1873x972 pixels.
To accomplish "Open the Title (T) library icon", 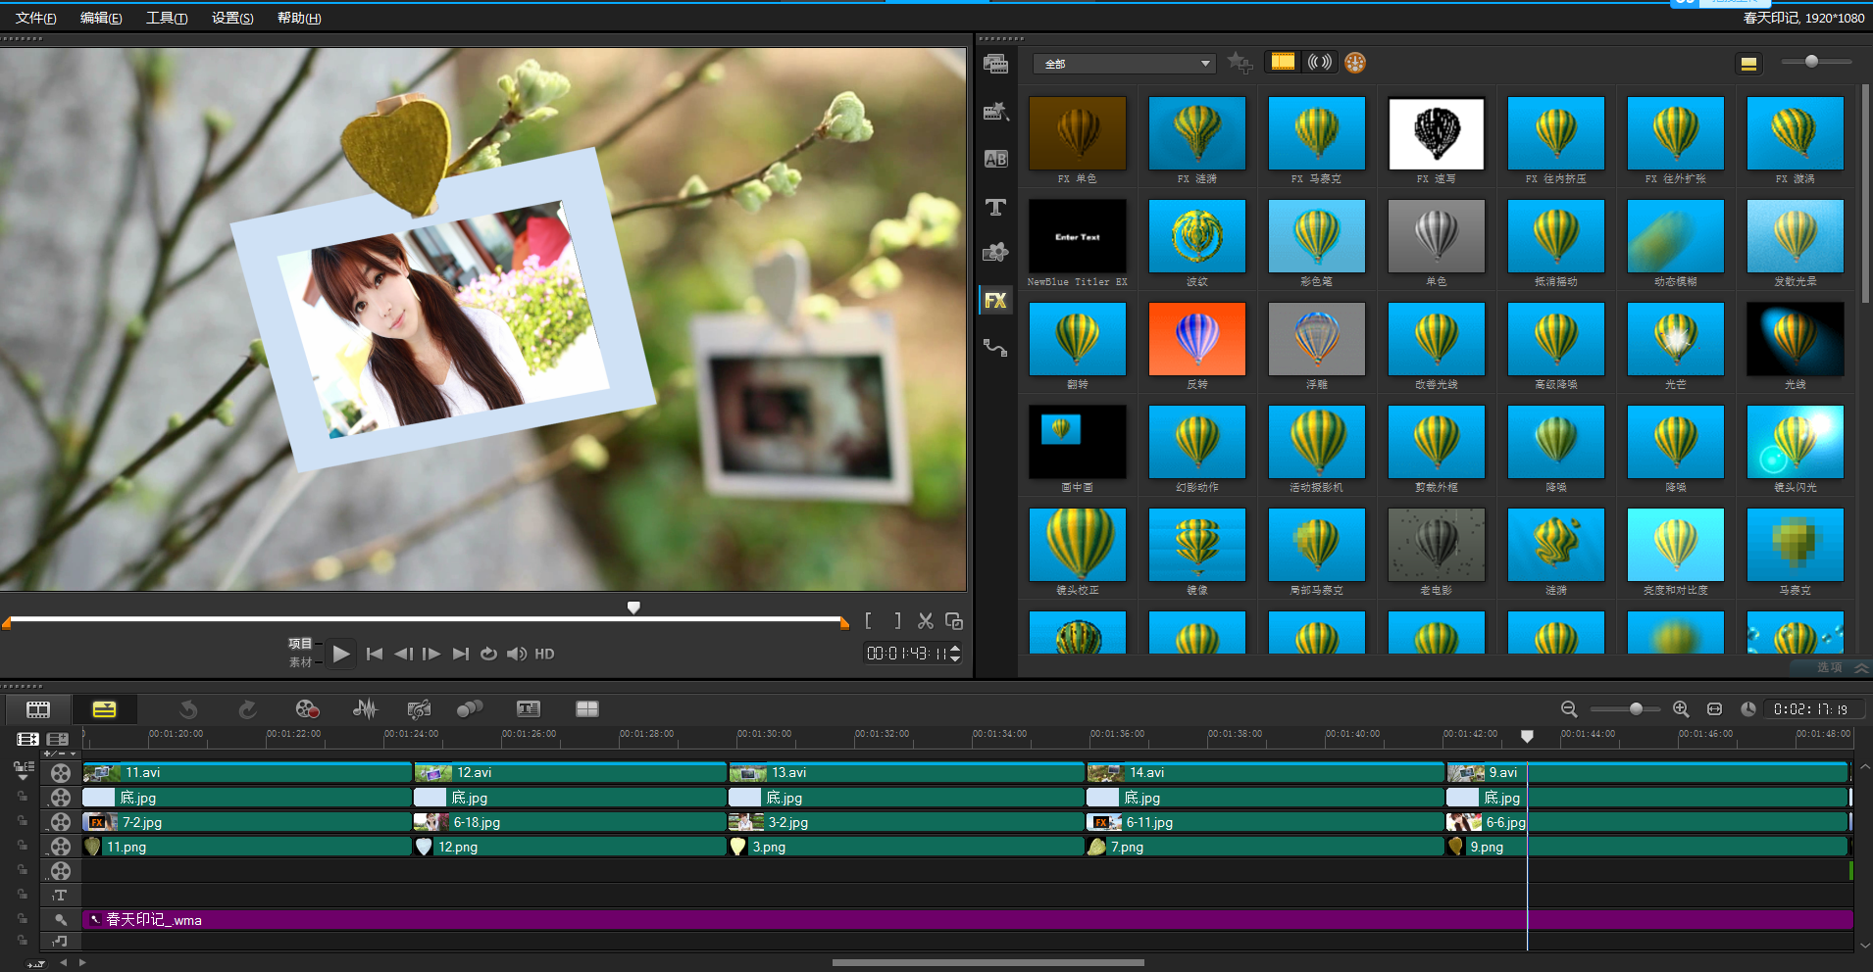I will [x=995, y=207].
